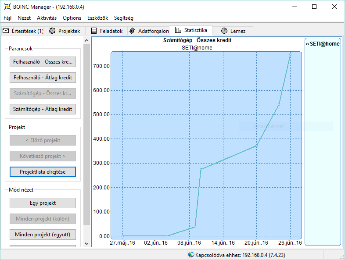Click the data point at 20.jún.16

(x=256, y=146)
